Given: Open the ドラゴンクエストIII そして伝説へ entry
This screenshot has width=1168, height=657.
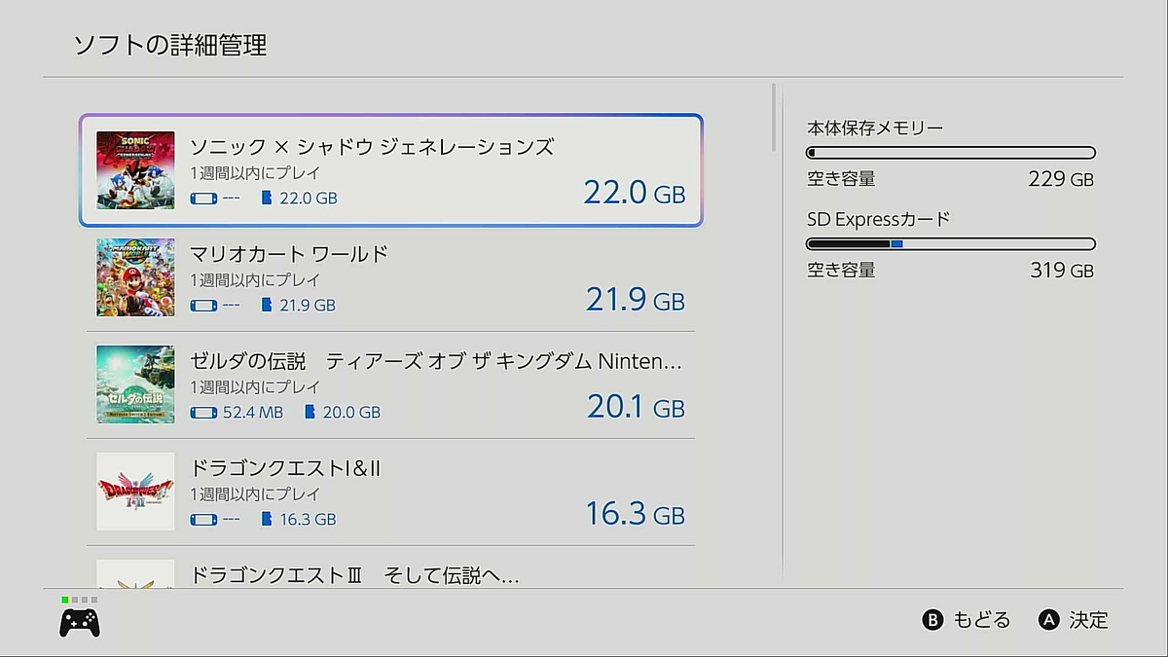Looking at the screenshot, I should click(354, 575).
